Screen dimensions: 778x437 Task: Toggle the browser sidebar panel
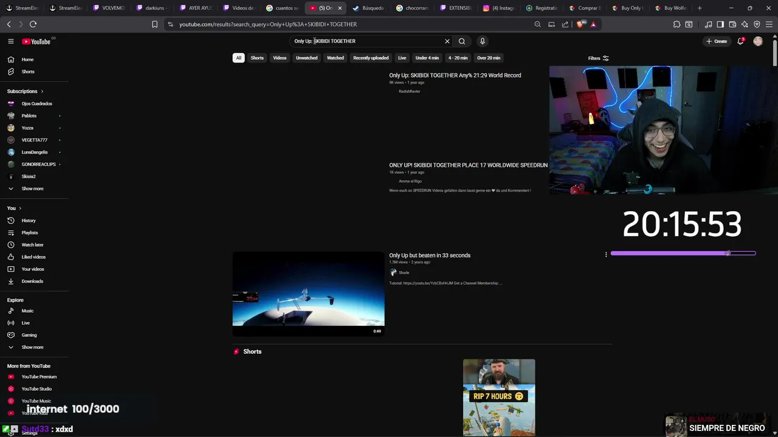(720, 24)
